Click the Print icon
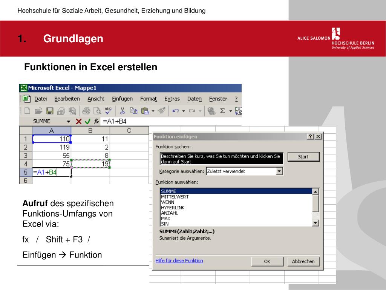386x290 pixels. (86, 111)
